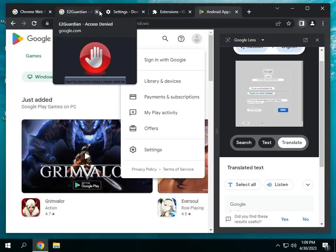
Task: Select the Translate mode in Lens
Action: [x=292, y=142]
